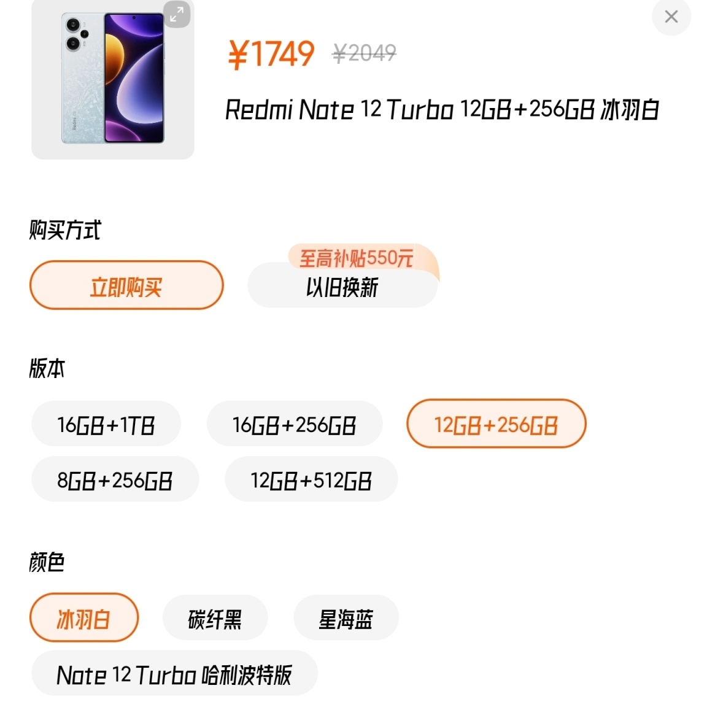
Task: Close the product options panel
Action: [671, 17]
